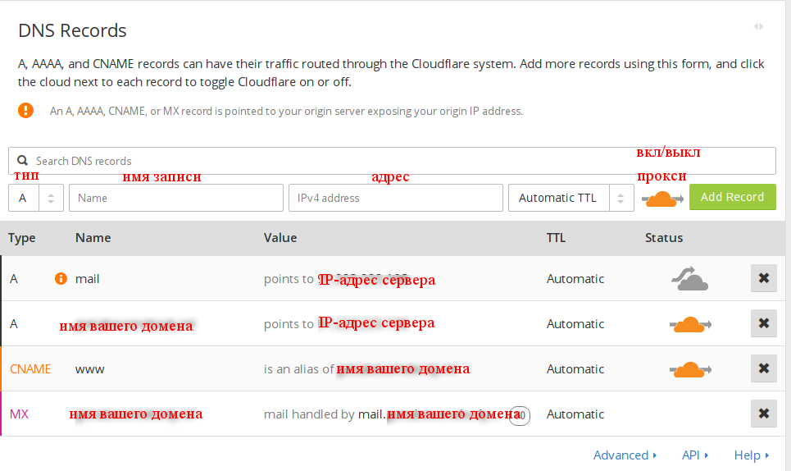Screen dimensions: 791x471
Task: Click the MX priority badge
Action: [x=520, y=415]
